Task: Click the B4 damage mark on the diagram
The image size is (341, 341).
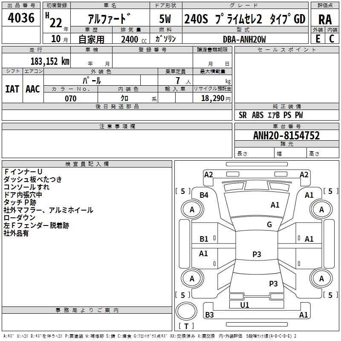Action: point(204,195)
